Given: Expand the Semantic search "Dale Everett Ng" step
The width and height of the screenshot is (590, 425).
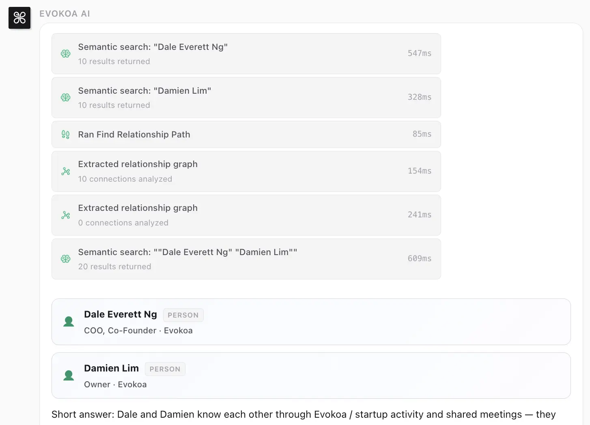Looking at the screenshot, I should click(x=246, y=54).
